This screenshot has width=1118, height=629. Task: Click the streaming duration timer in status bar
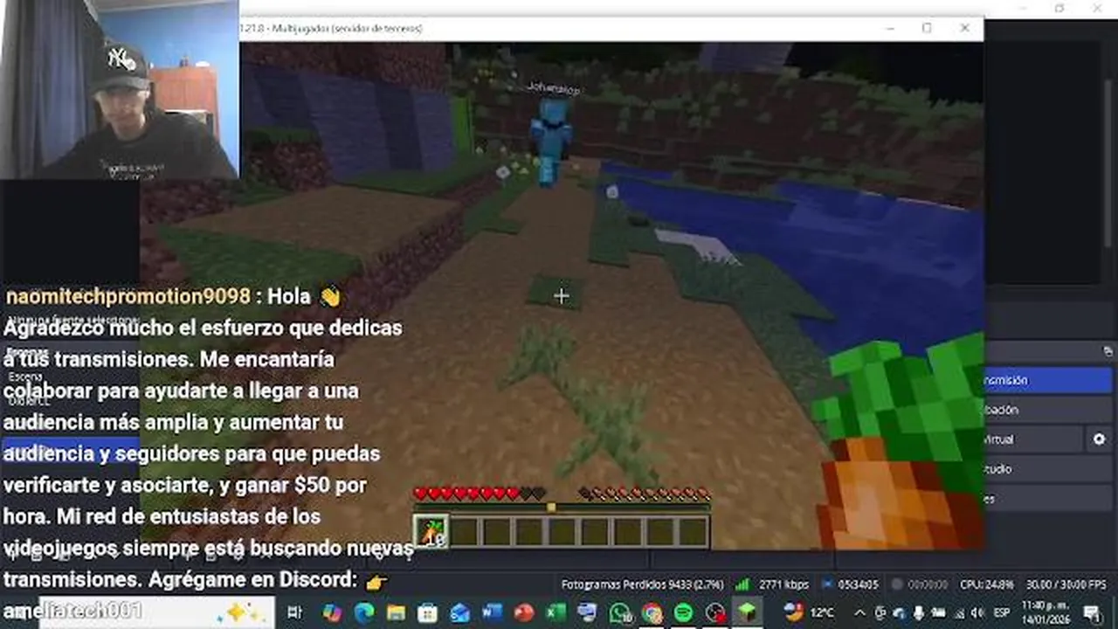[x=856, y=584]
